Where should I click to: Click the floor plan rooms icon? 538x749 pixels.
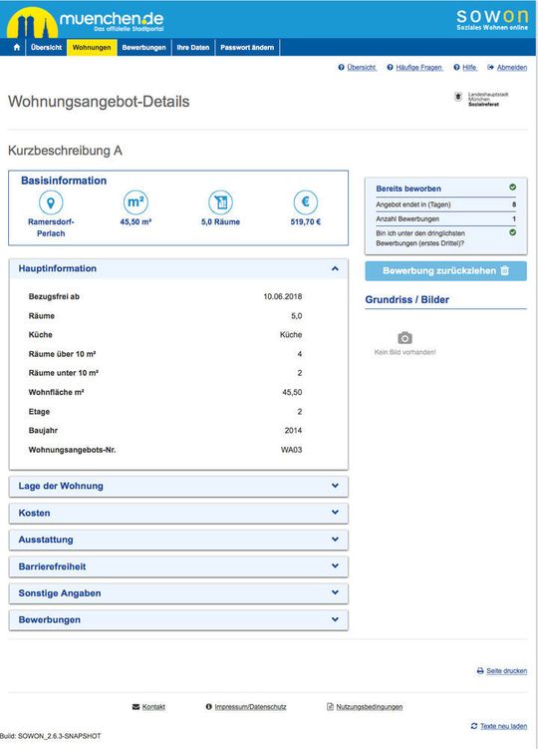tap(220, 202)
